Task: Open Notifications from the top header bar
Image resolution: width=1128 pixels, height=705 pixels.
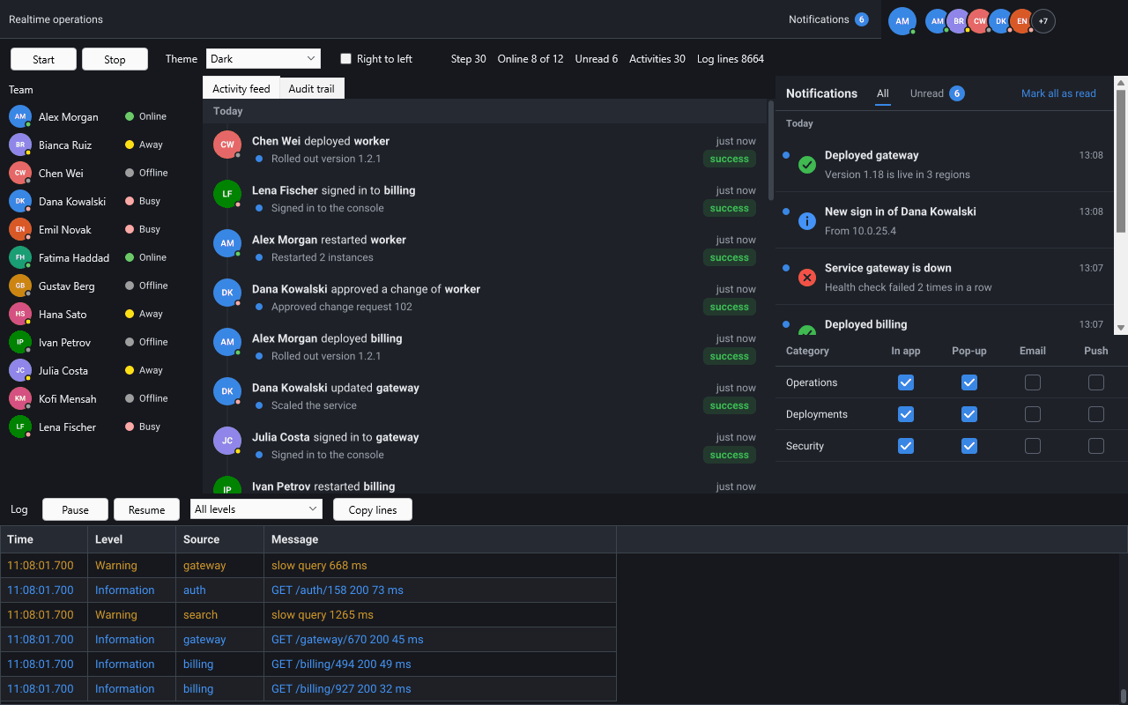Action: pyautogui.click(x=828, y=19)
